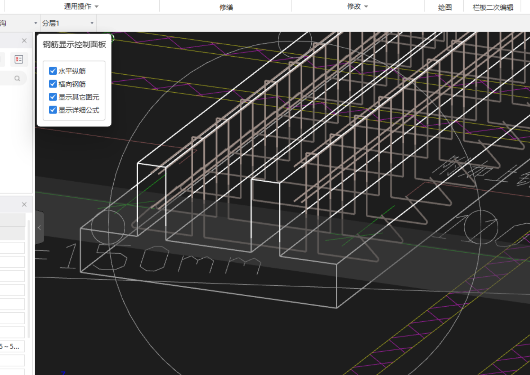Disable the 显示其它图元 checkbox
This screenshot has width=530, height=375.
(53, 97)
